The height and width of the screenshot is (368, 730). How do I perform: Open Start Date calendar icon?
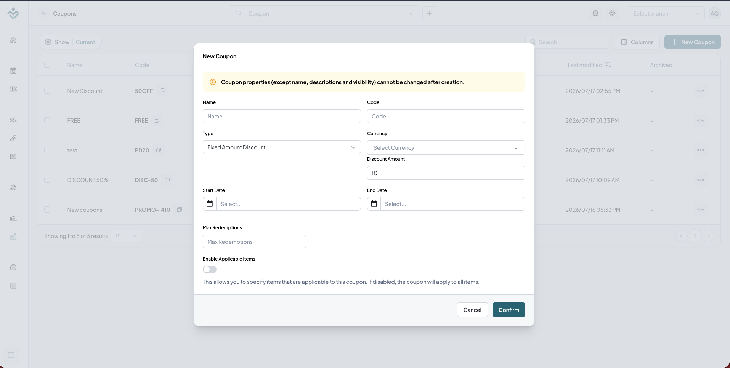(210, 204)
